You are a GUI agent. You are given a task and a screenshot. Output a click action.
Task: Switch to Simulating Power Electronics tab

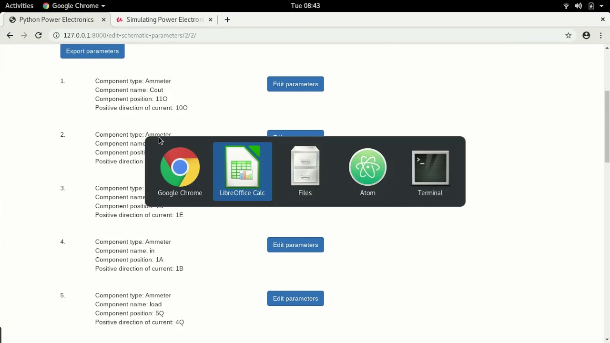pyautogui.click(x=164, y=20)
